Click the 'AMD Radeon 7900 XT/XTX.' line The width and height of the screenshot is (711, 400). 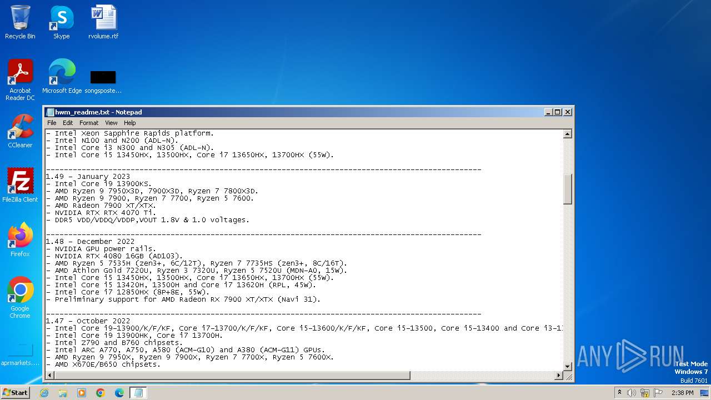coord(101,206)
